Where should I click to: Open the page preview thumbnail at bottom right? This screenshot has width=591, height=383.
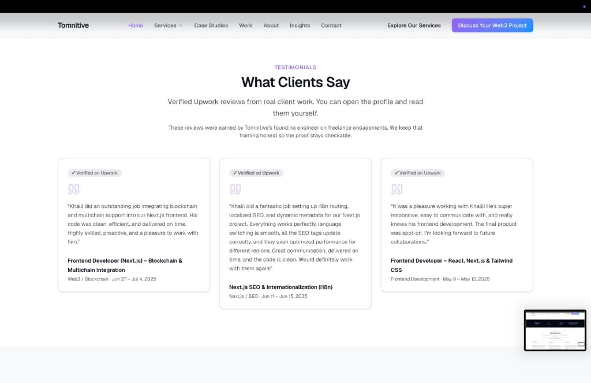555,331
